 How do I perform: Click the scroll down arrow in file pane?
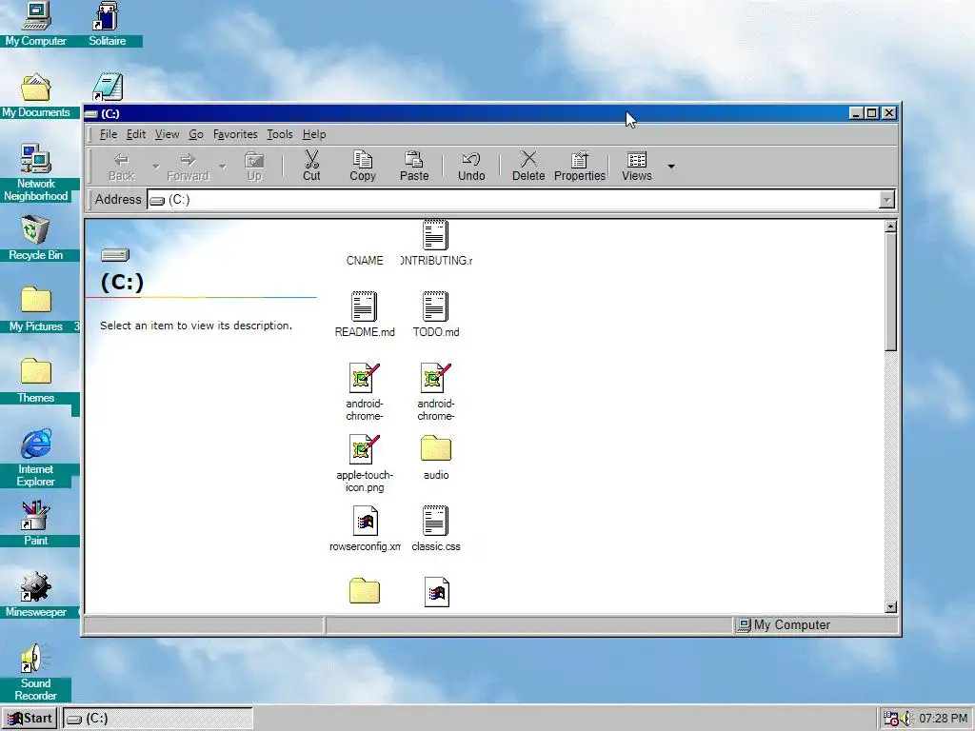pyautogui.click(x=890, y=606)
